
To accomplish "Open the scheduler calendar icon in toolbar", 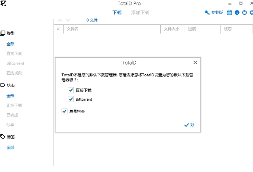I will coord(229,13).
